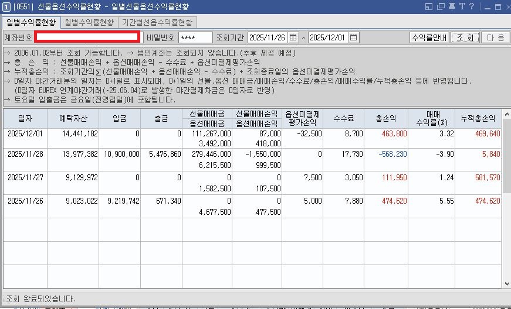Click the 일자 column header
The image size is (511, 309).
coord(25,119)
